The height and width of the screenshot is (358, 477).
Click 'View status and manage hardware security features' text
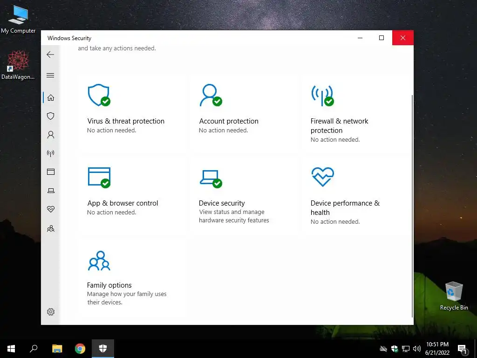(x=234, y=216)
